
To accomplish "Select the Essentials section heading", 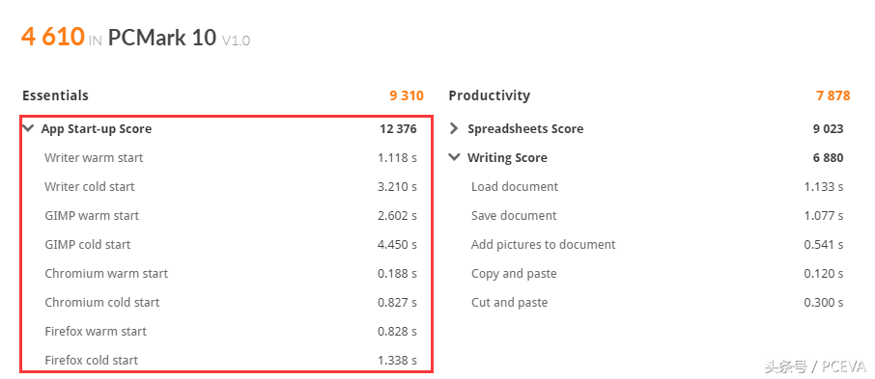I will (55, 95).
